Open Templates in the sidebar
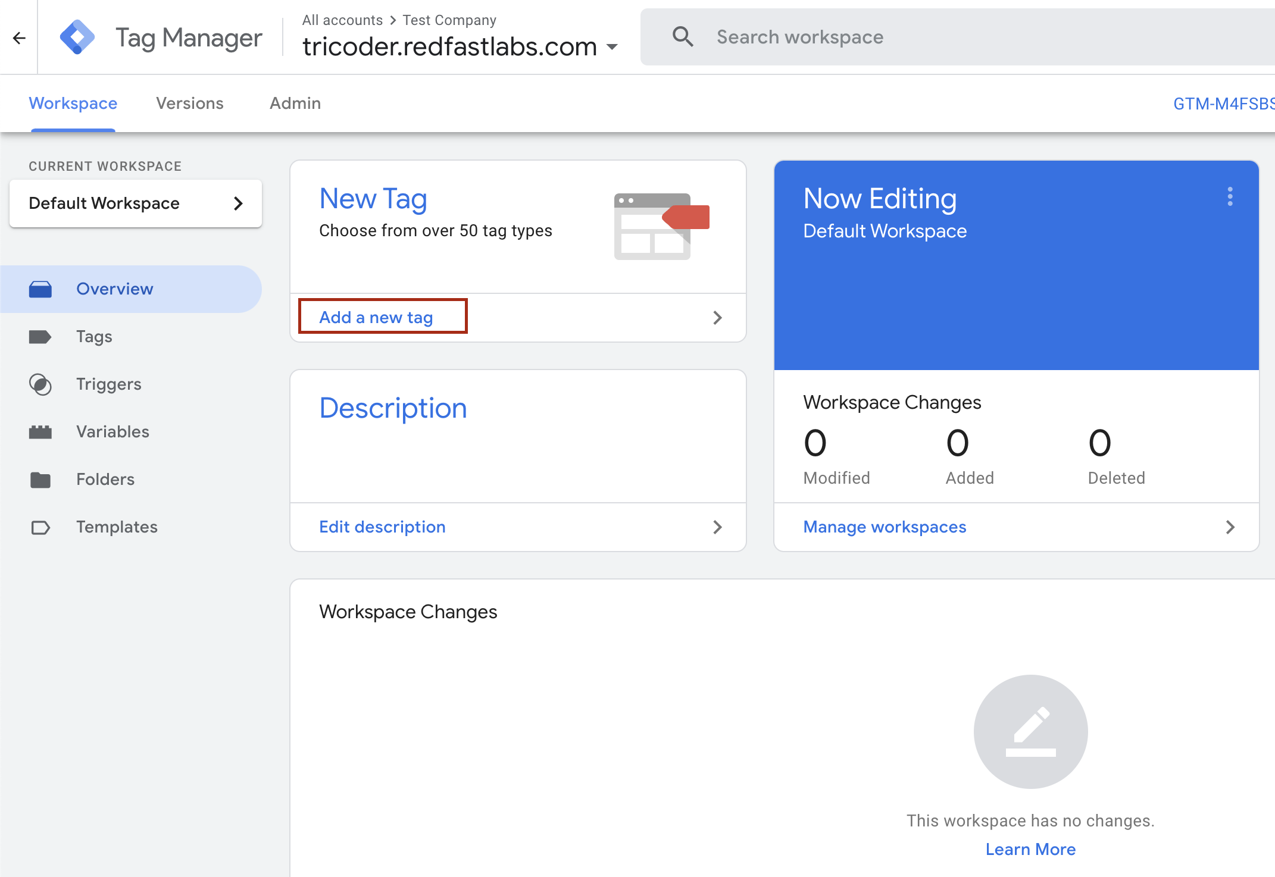The width and height of the screenshot is (1275, 877). coord(131,527)
